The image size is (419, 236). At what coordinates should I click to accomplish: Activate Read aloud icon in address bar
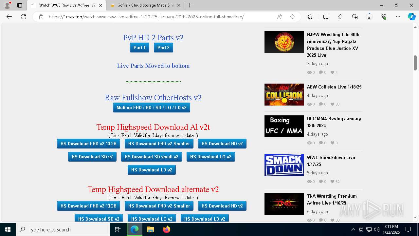click(x=280, y=17)
